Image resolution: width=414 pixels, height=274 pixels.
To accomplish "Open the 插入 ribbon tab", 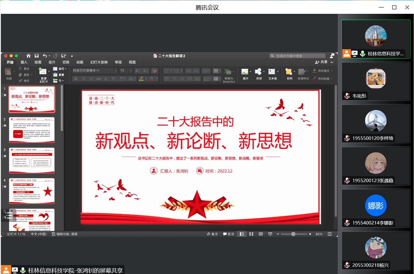I will [x=24, y=62].
